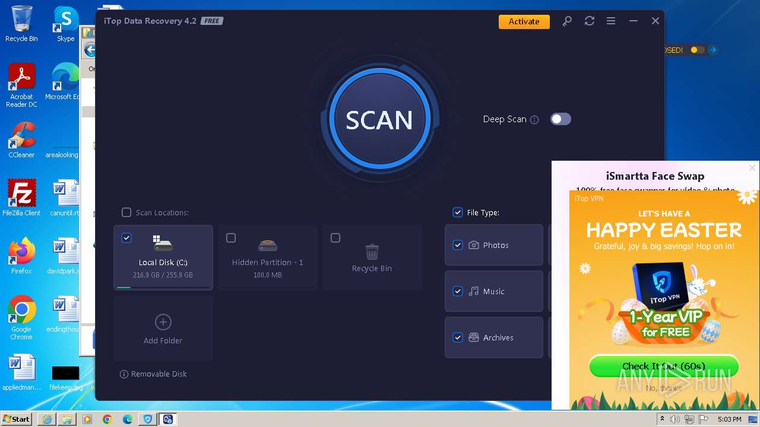Launch Firefox from desktop
Viewport: 760px width, 427px height.
21,256
